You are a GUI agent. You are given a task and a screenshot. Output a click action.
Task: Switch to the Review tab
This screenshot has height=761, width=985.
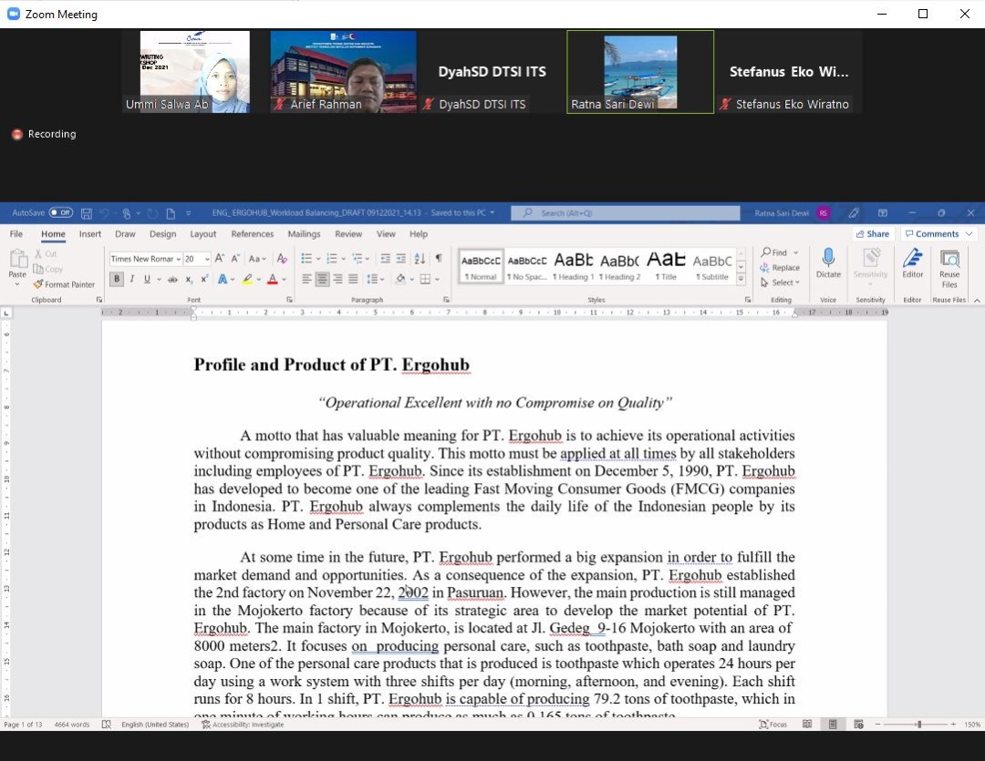point(348,234)
